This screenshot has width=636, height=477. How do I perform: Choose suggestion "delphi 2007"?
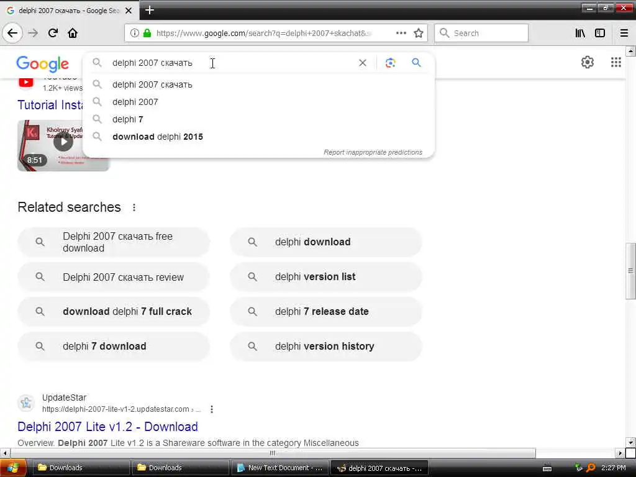point(259,102)
